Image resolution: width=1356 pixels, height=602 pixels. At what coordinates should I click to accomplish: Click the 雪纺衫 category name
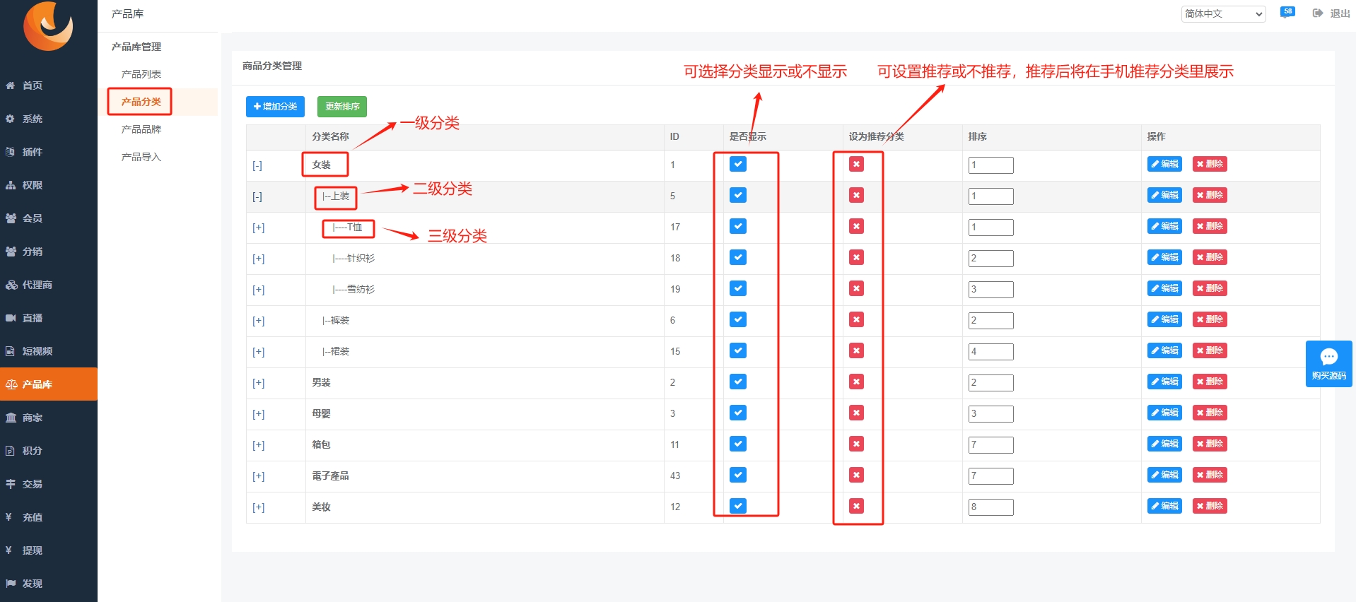click(x=353, y=290)
